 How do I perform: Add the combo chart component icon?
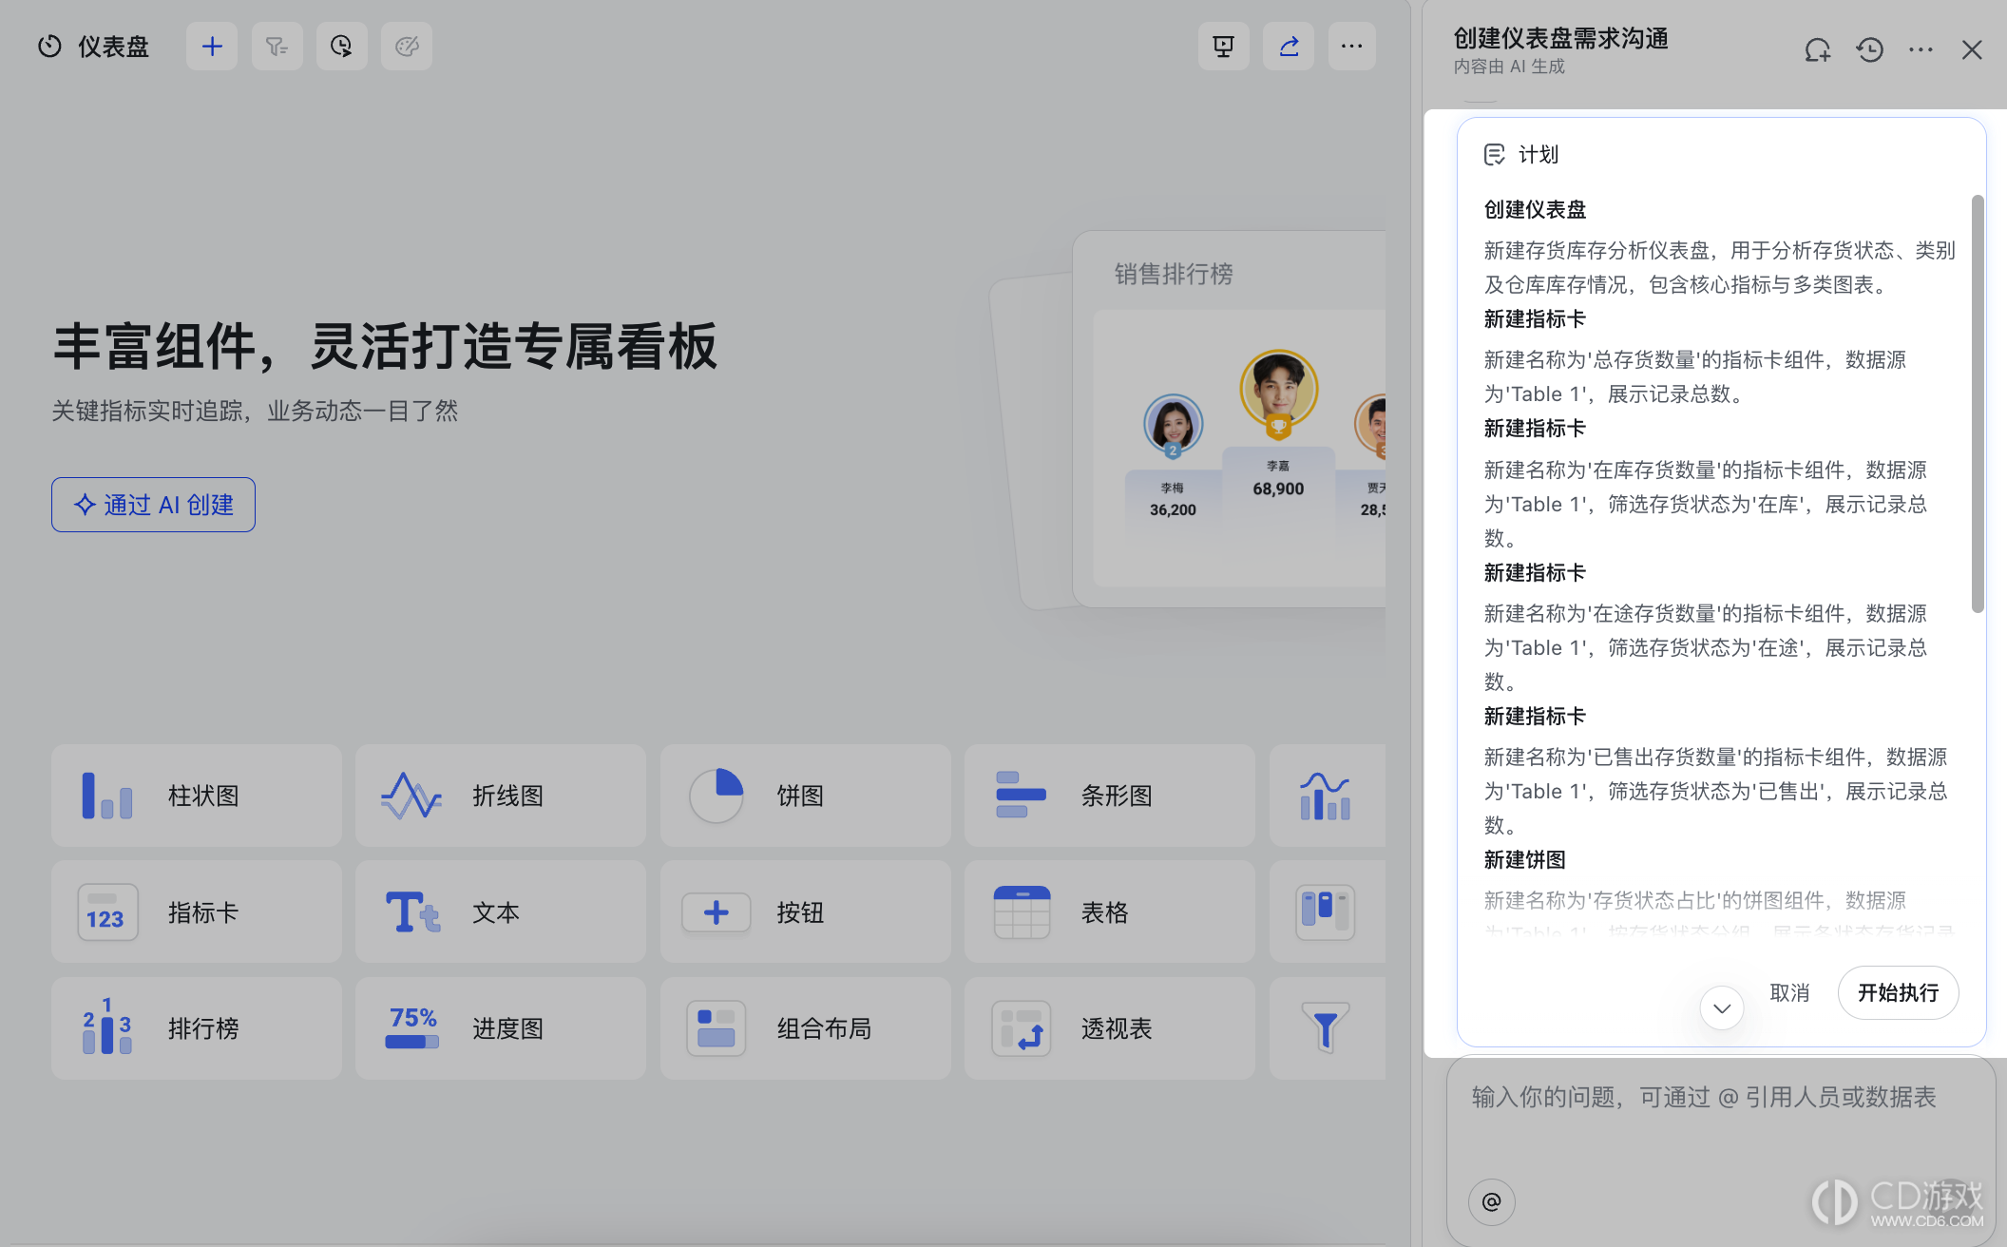tap(1327, 796)
